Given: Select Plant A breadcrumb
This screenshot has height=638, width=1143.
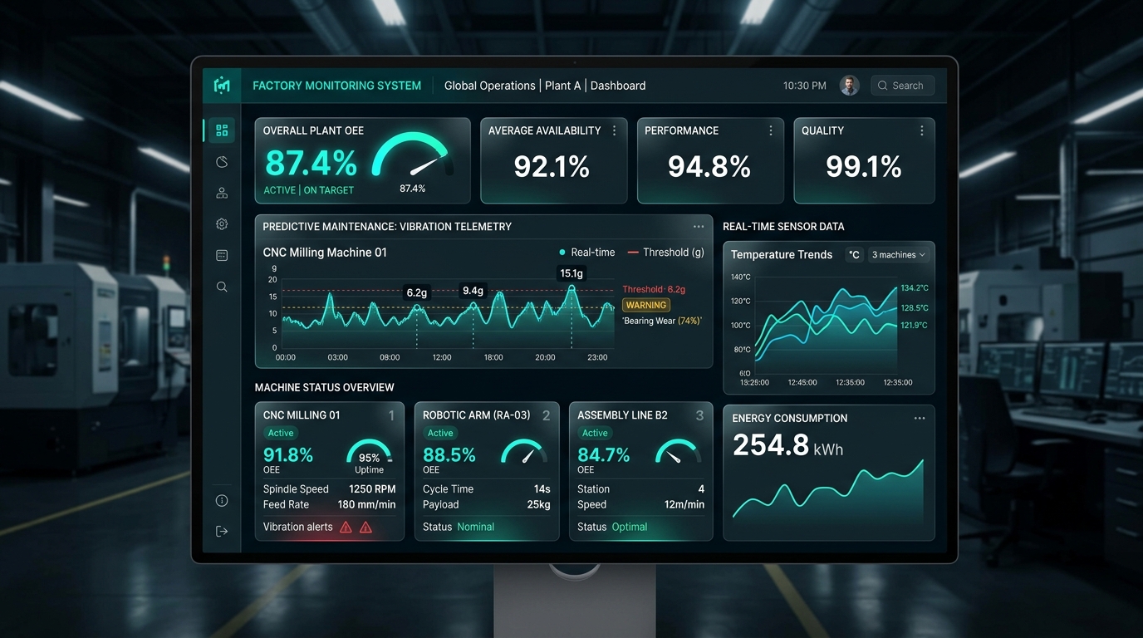Looking at the screenshot, I should (x=563, y=86).
